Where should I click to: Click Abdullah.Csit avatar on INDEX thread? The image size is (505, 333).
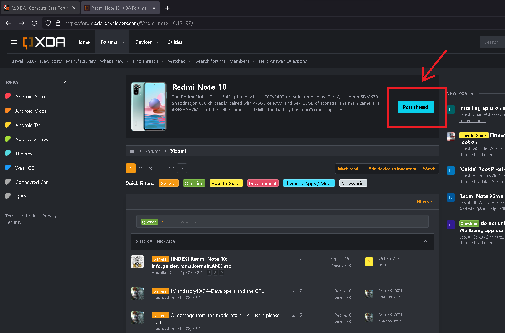pyautogui.click(x=137, y=262)
